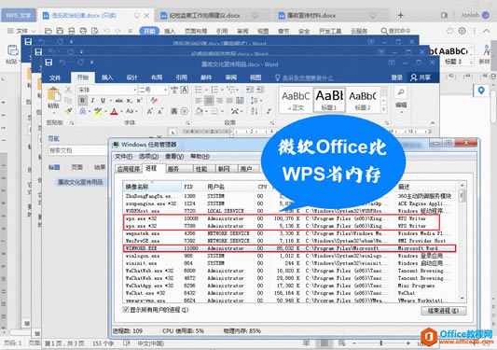
Task: Click the Phonetic Guide icon beside font size
Action: tap(174, 90)
